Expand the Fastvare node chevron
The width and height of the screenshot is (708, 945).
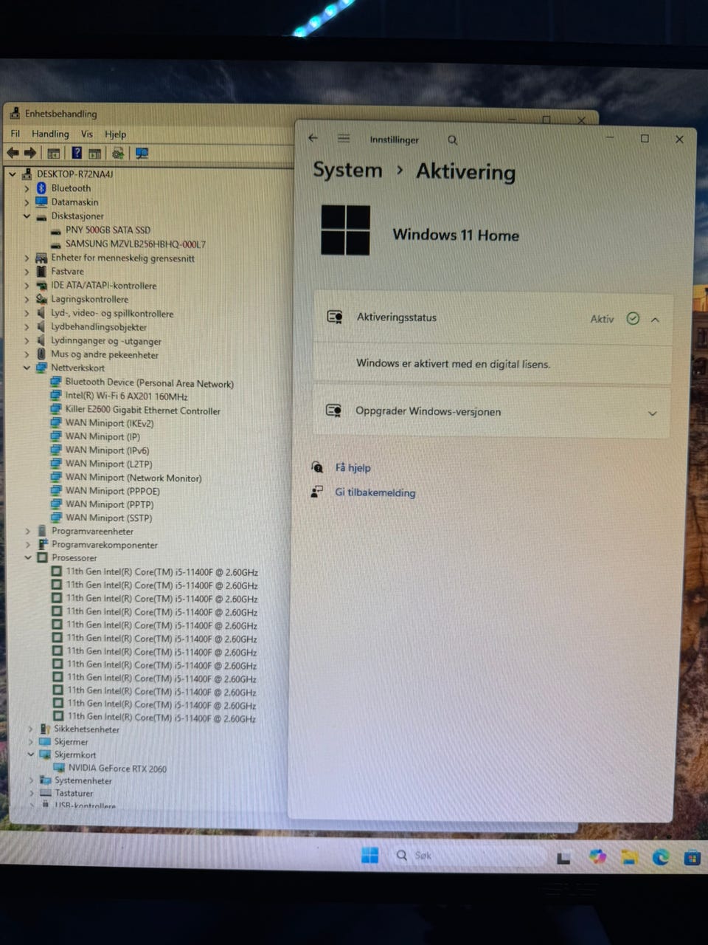tap(27, 271)
